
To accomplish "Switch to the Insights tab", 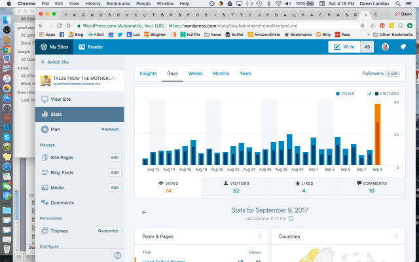I will click(148, 73).
